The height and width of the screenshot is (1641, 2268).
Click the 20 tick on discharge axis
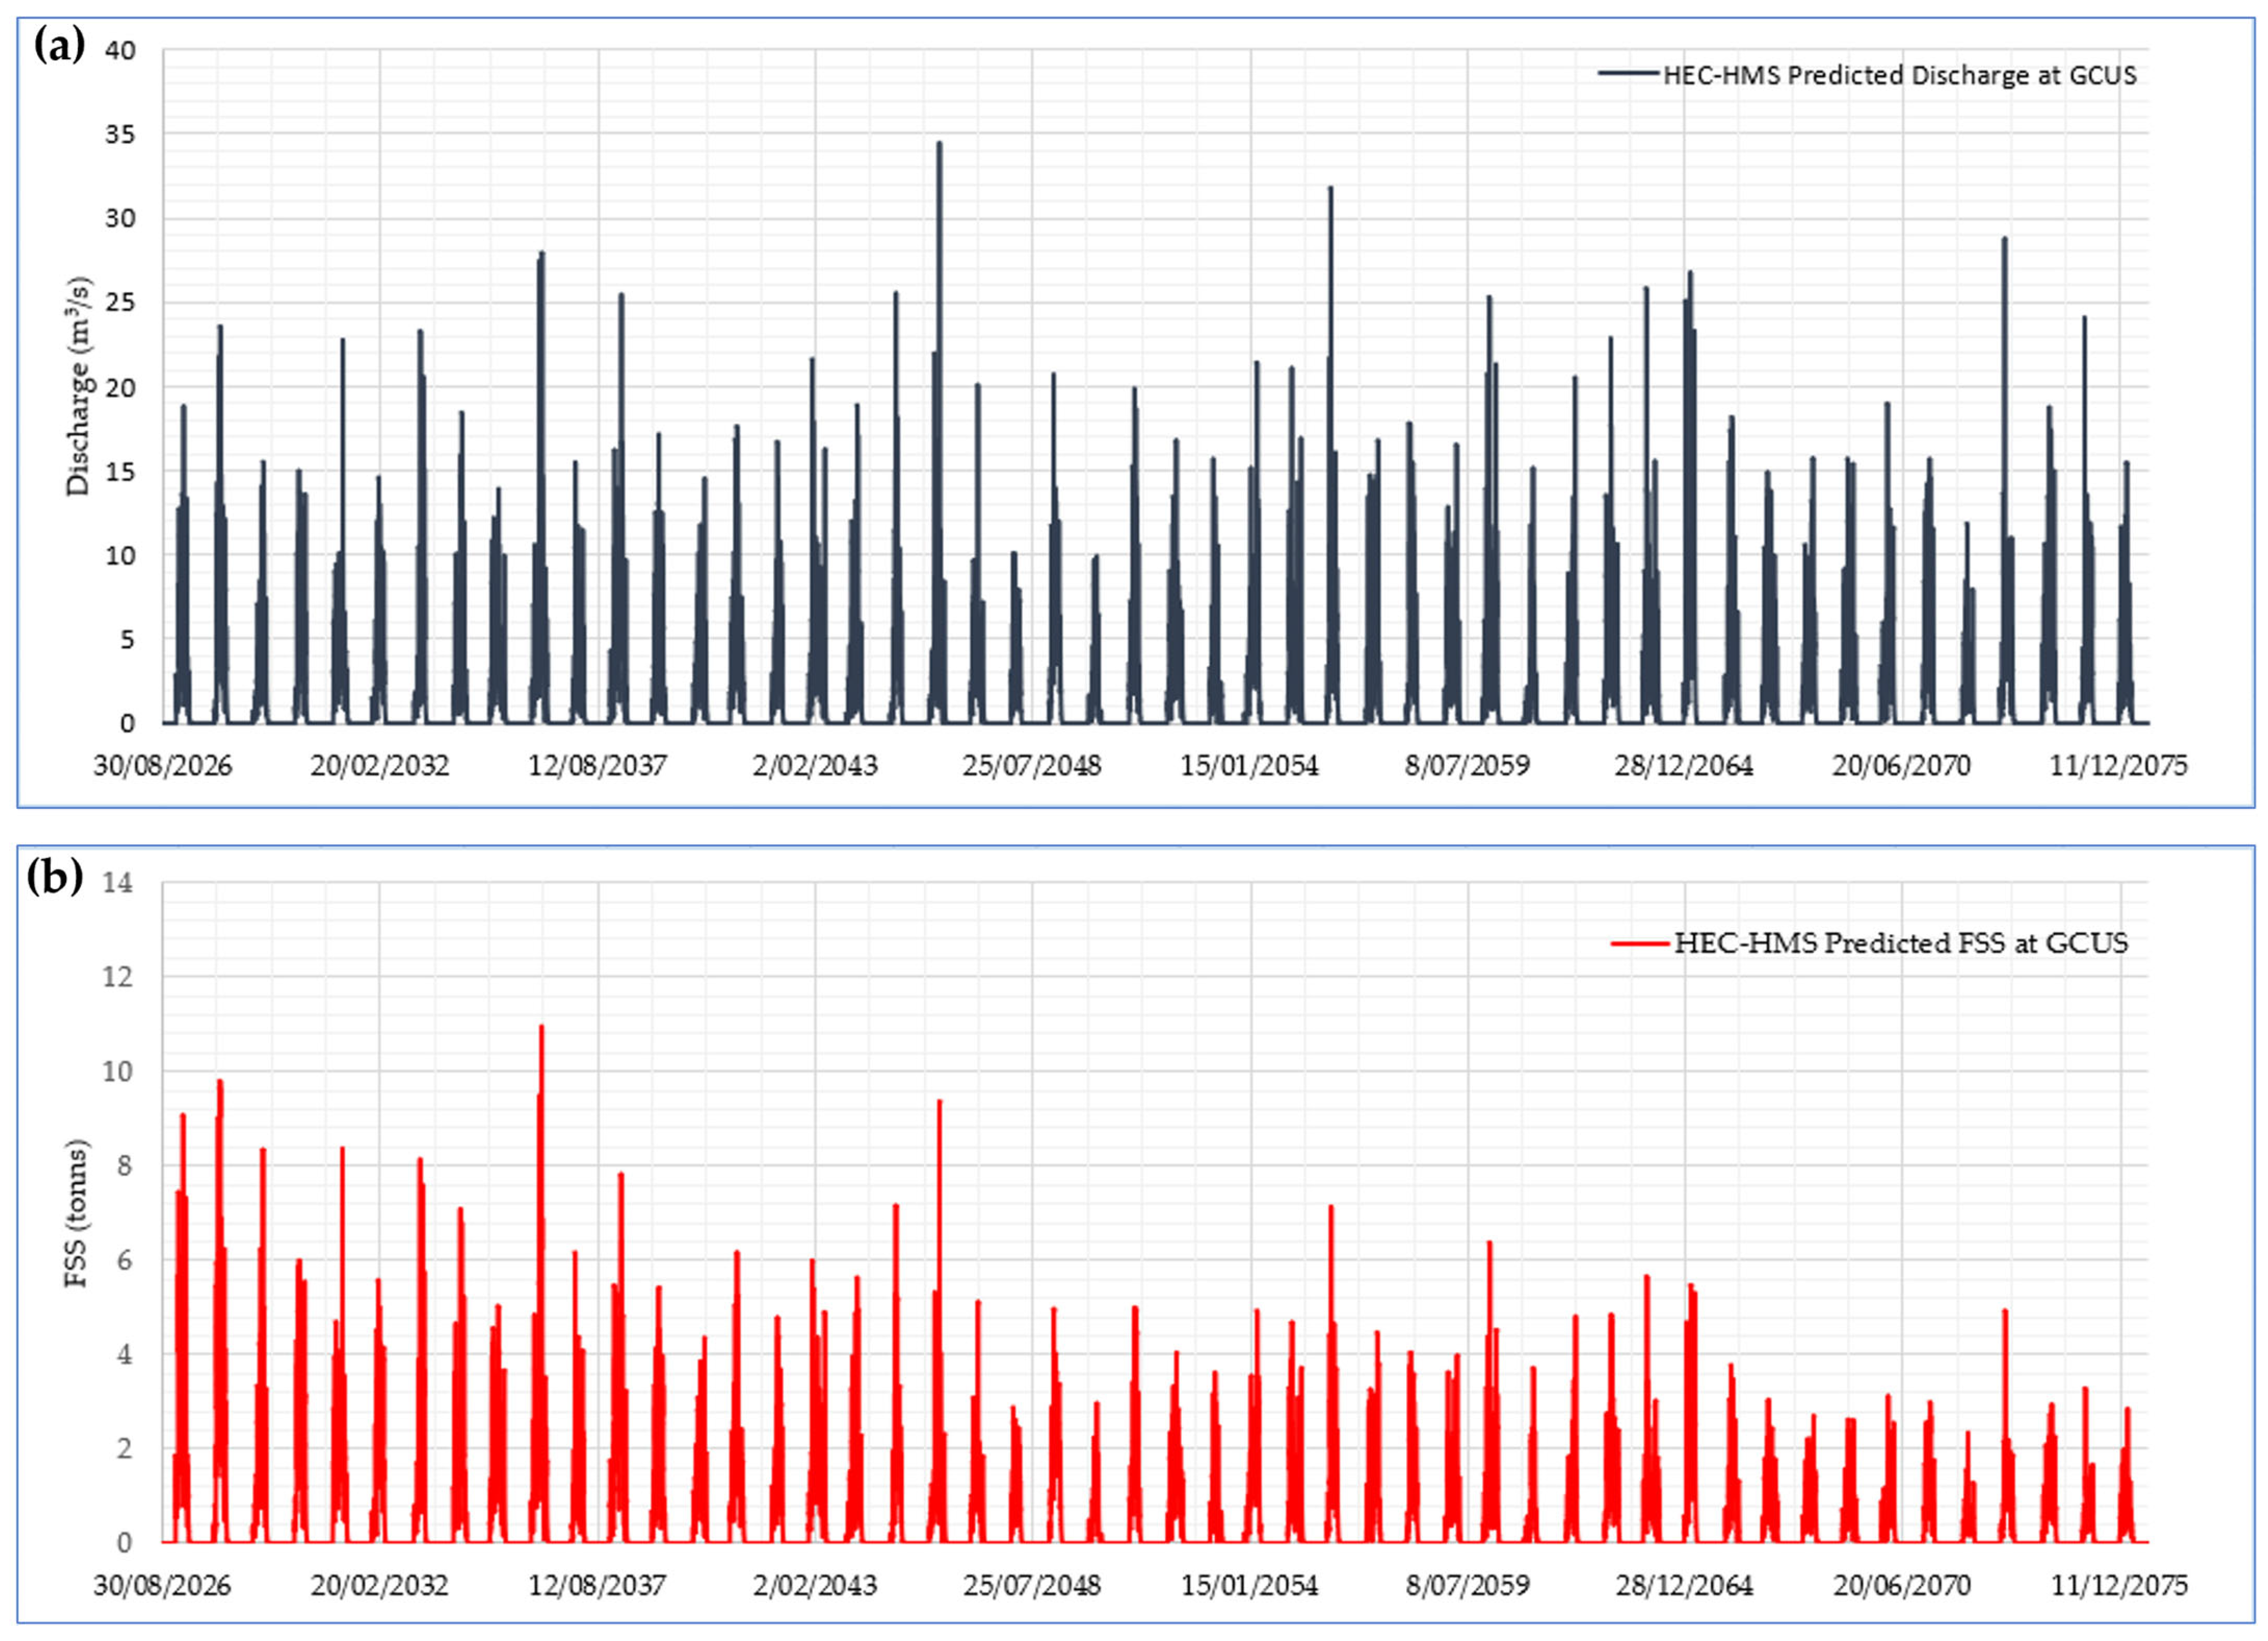(120, 387)
